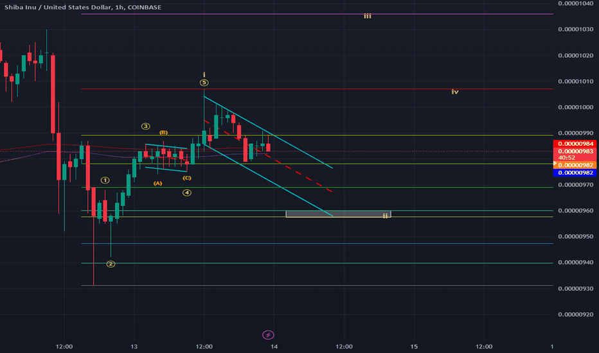Click the 12:00 time label between 14 and 15
599x353 pixels.
pyautogui.click(x=344, y=347)
